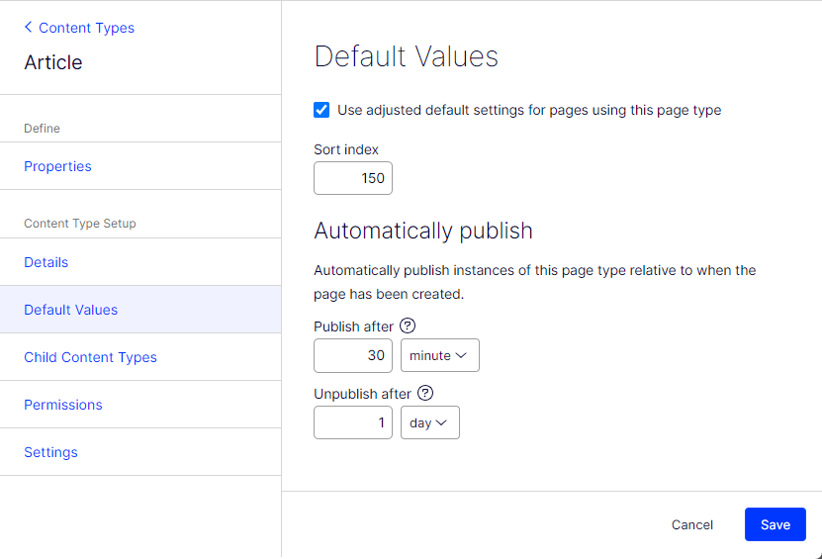The width and height of the screenshot is (822, 559).
Task: Cancel the changes
Action: coord(692,524)
